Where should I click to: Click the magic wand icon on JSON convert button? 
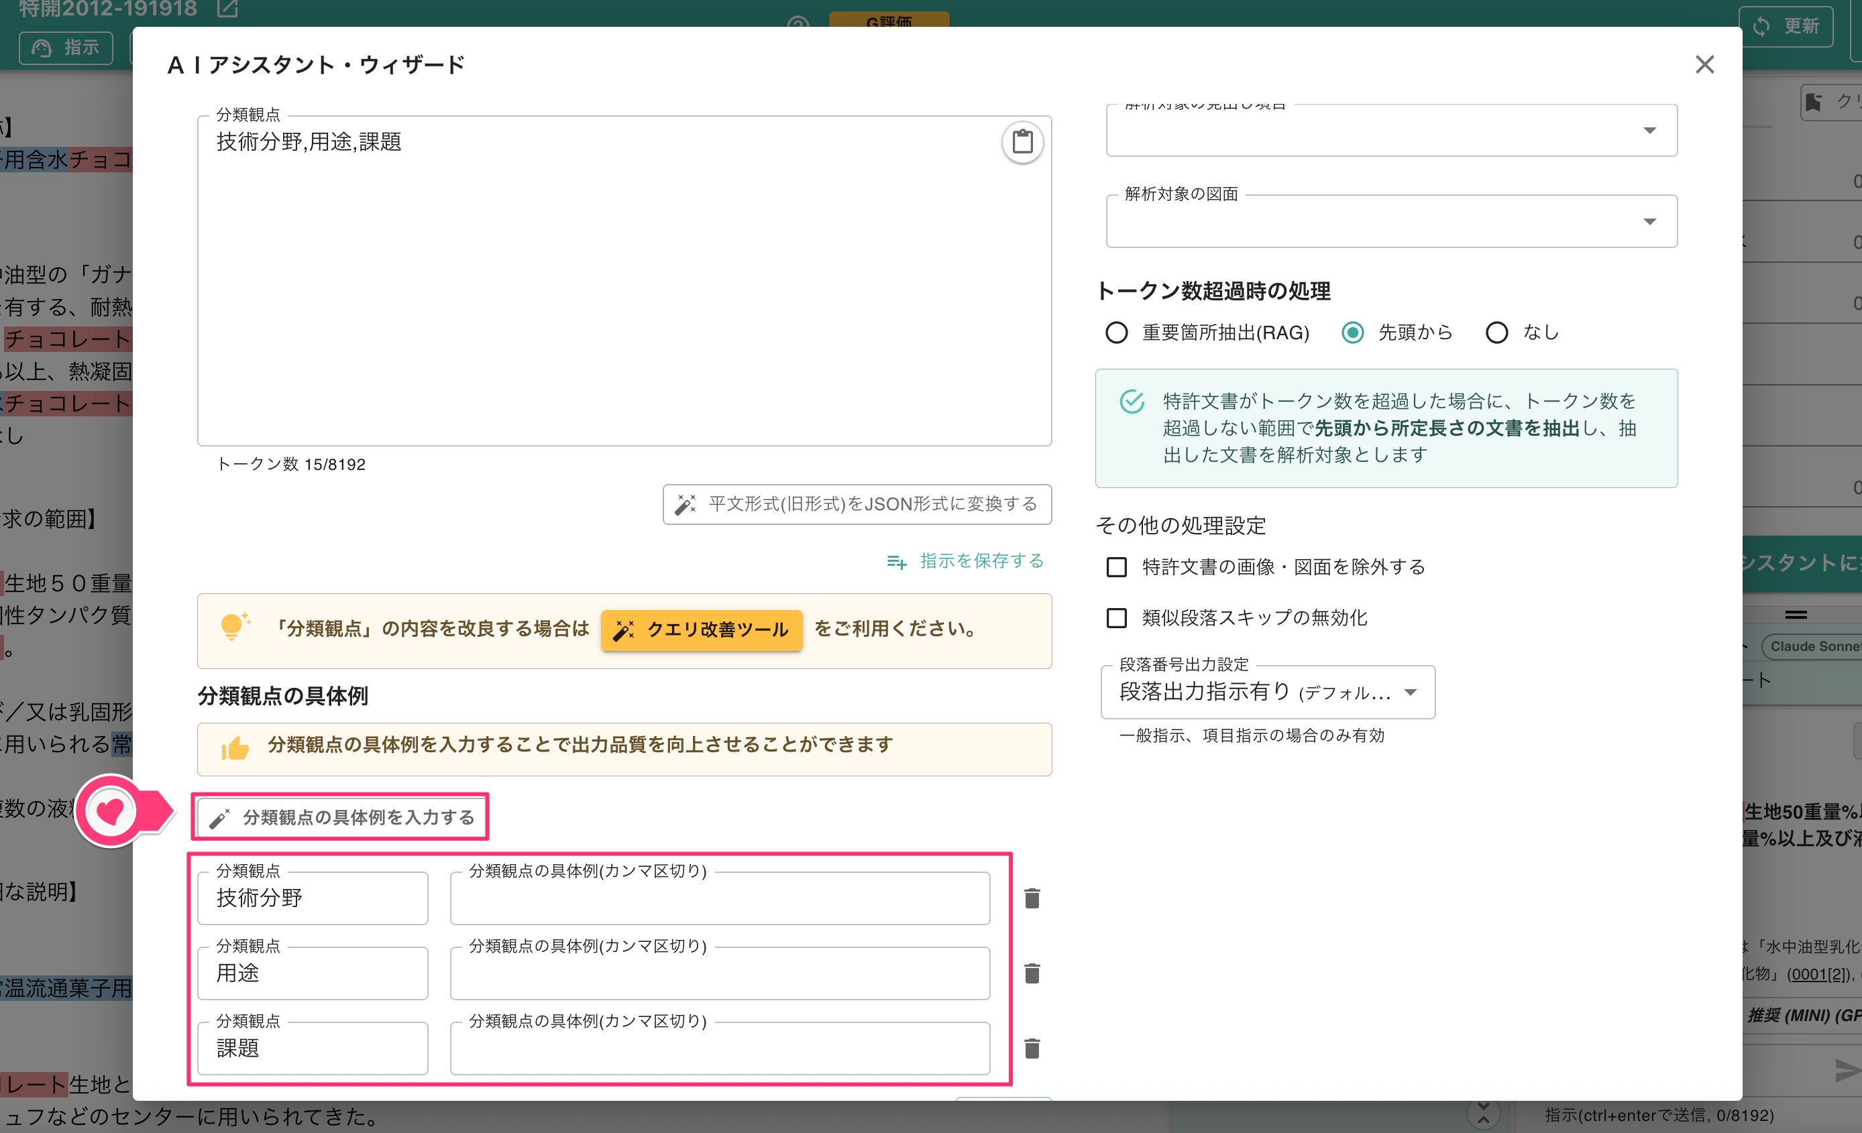click(686, 505)
